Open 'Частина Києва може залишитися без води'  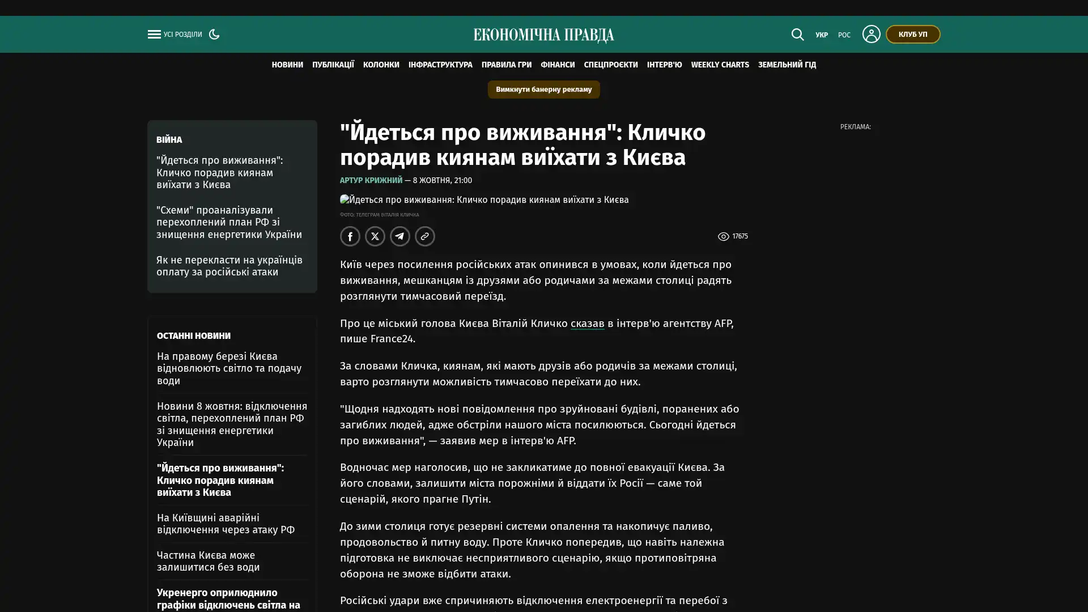(209, 561)
